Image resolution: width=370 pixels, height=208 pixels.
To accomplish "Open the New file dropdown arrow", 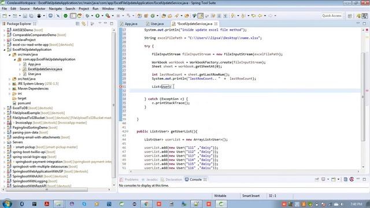I will [x=9, y=16].
